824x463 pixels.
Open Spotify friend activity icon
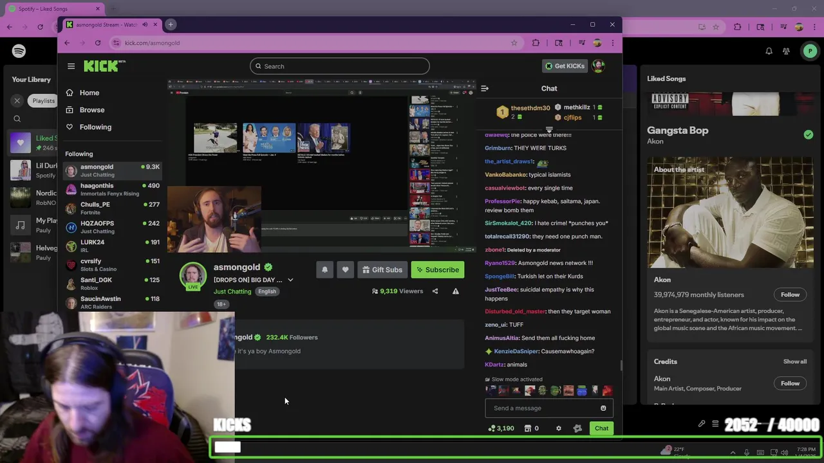786,51
